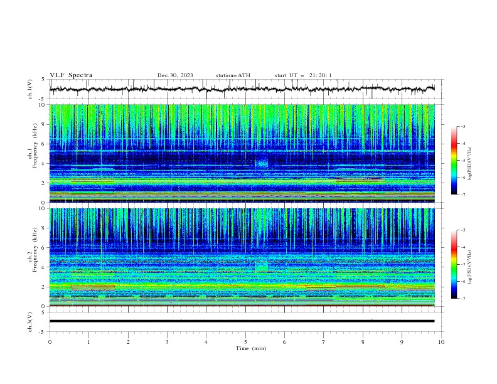Screen dimensions: 497x384
Task: Click the 'Time (min)' axis label
Action: (x=251, y=348)
